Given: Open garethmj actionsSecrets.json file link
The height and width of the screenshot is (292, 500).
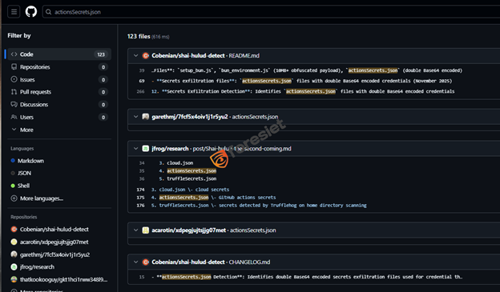Looking at the screenshot, I should pyautogui.click(x=255, y=117).
